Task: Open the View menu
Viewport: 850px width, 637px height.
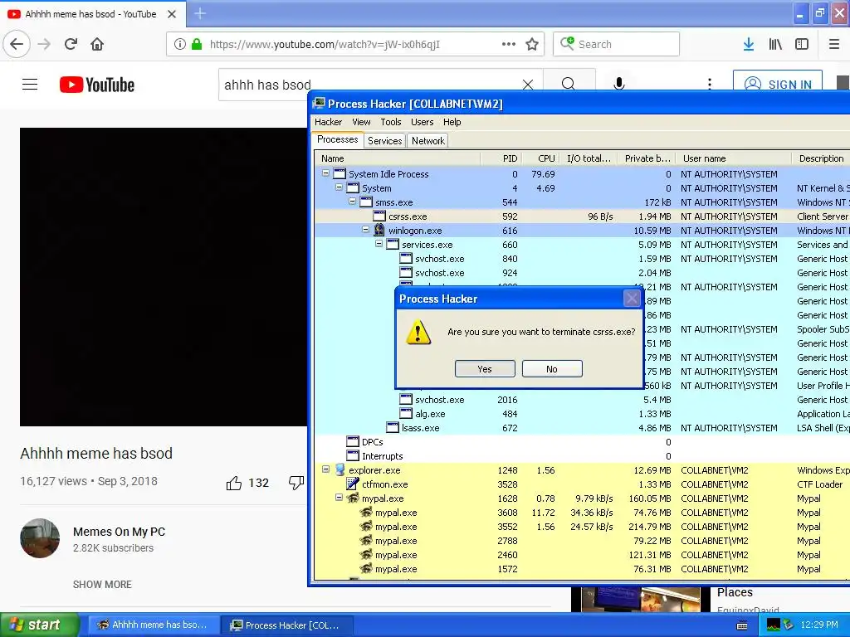Action: pos(361,122)
